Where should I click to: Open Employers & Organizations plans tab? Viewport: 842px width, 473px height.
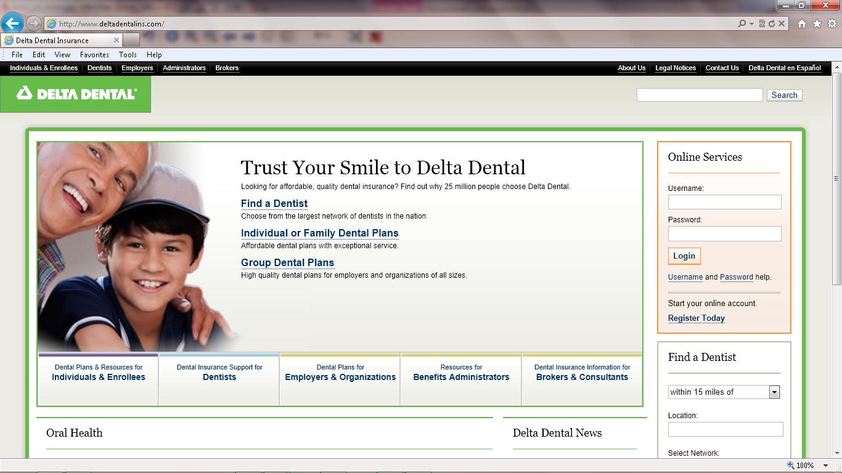(x=340, y=378)
